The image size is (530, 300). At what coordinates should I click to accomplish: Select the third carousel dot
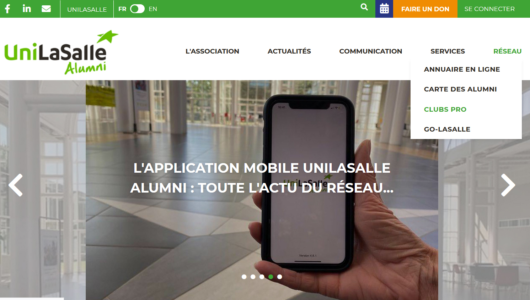[x=262, y=277]
